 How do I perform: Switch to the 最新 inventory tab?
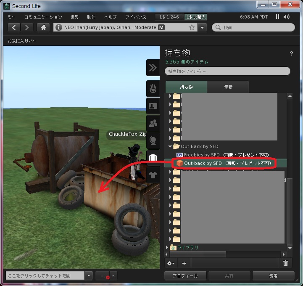[x=228, y=87]
